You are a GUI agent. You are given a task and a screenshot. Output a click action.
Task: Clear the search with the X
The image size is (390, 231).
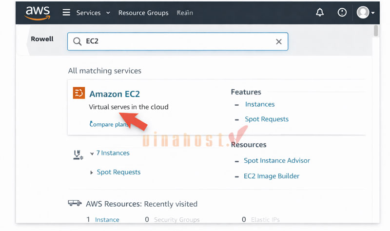coord(279,41)
